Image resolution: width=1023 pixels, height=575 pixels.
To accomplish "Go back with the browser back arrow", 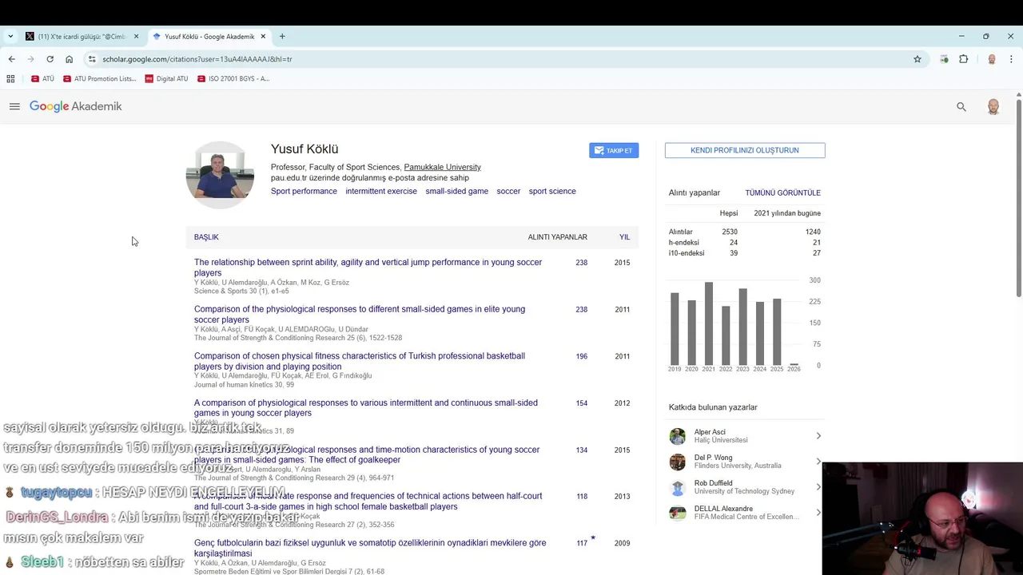I will point(11,59).
